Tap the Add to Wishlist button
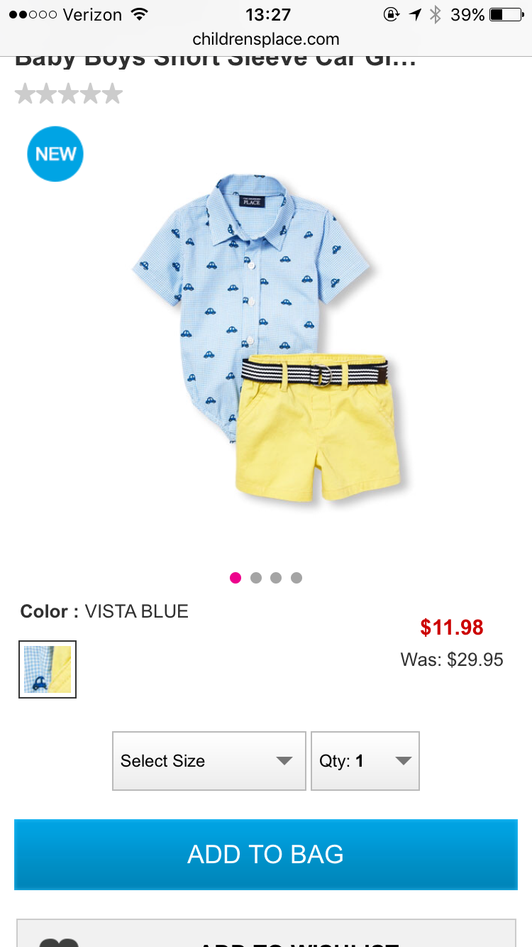The width and height of the screenshot is (532, 947). point(266,934)
